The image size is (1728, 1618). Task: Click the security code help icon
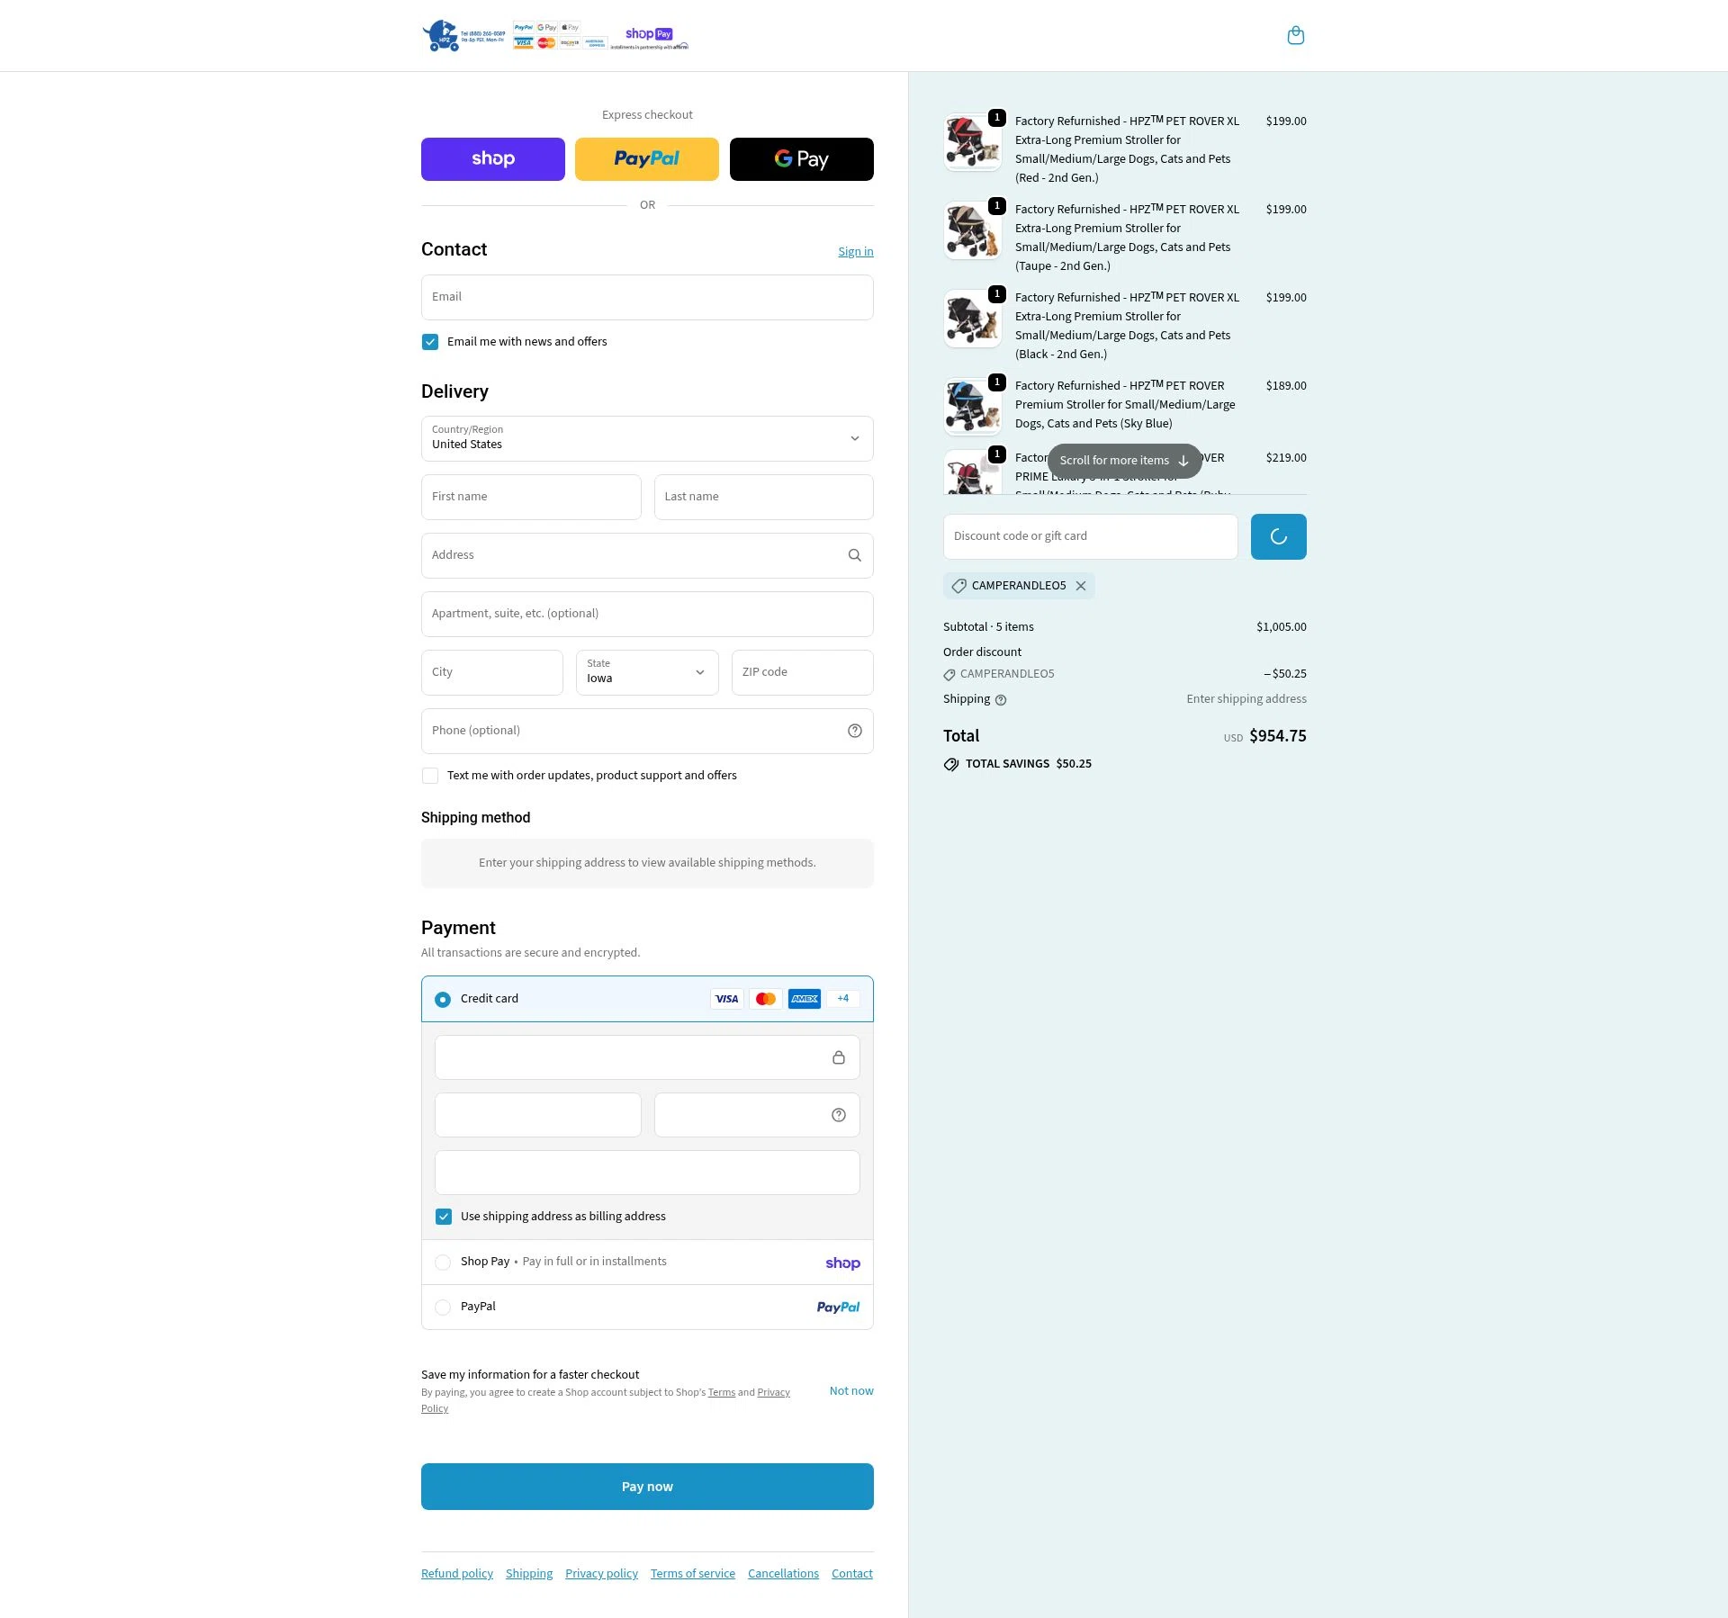pos(838,1115)
